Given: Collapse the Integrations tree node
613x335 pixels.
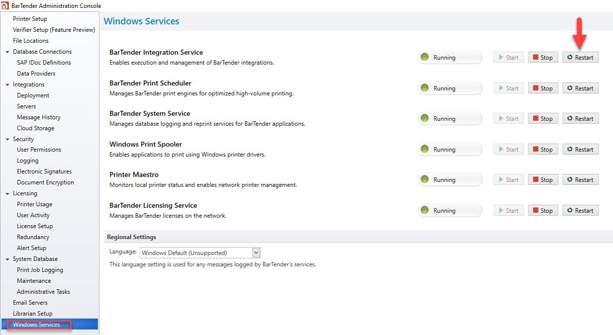Looking at the screenshot, I should click(7, 84).
